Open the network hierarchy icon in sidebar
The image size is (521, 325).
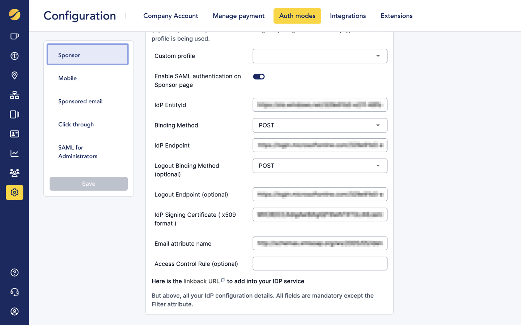tap(14, 95)
